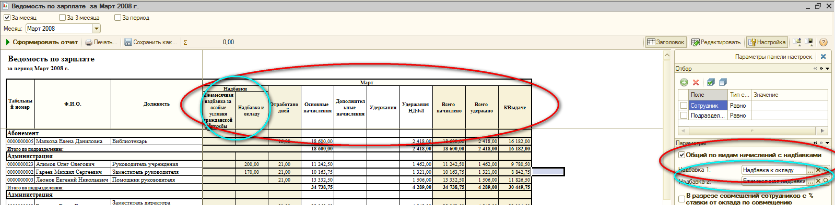
Task: Toggle the Заголовок toolbar button
Action: point(665,42)
